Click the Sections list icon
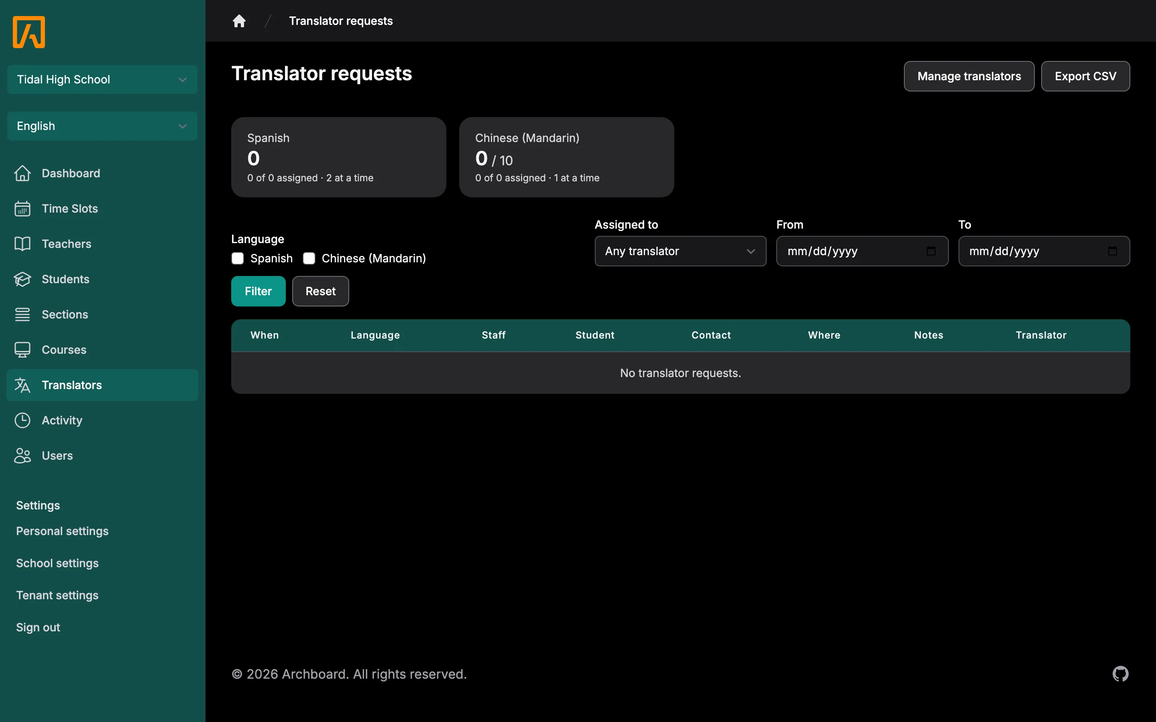1156x722 pixels. [22, 315]
